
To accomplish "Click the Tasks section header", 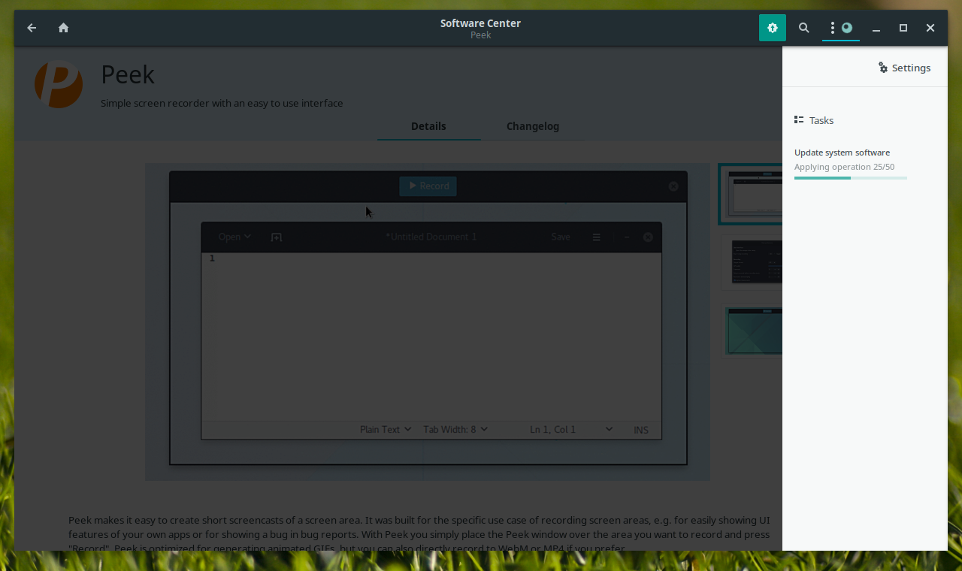I will pos(814,120).
